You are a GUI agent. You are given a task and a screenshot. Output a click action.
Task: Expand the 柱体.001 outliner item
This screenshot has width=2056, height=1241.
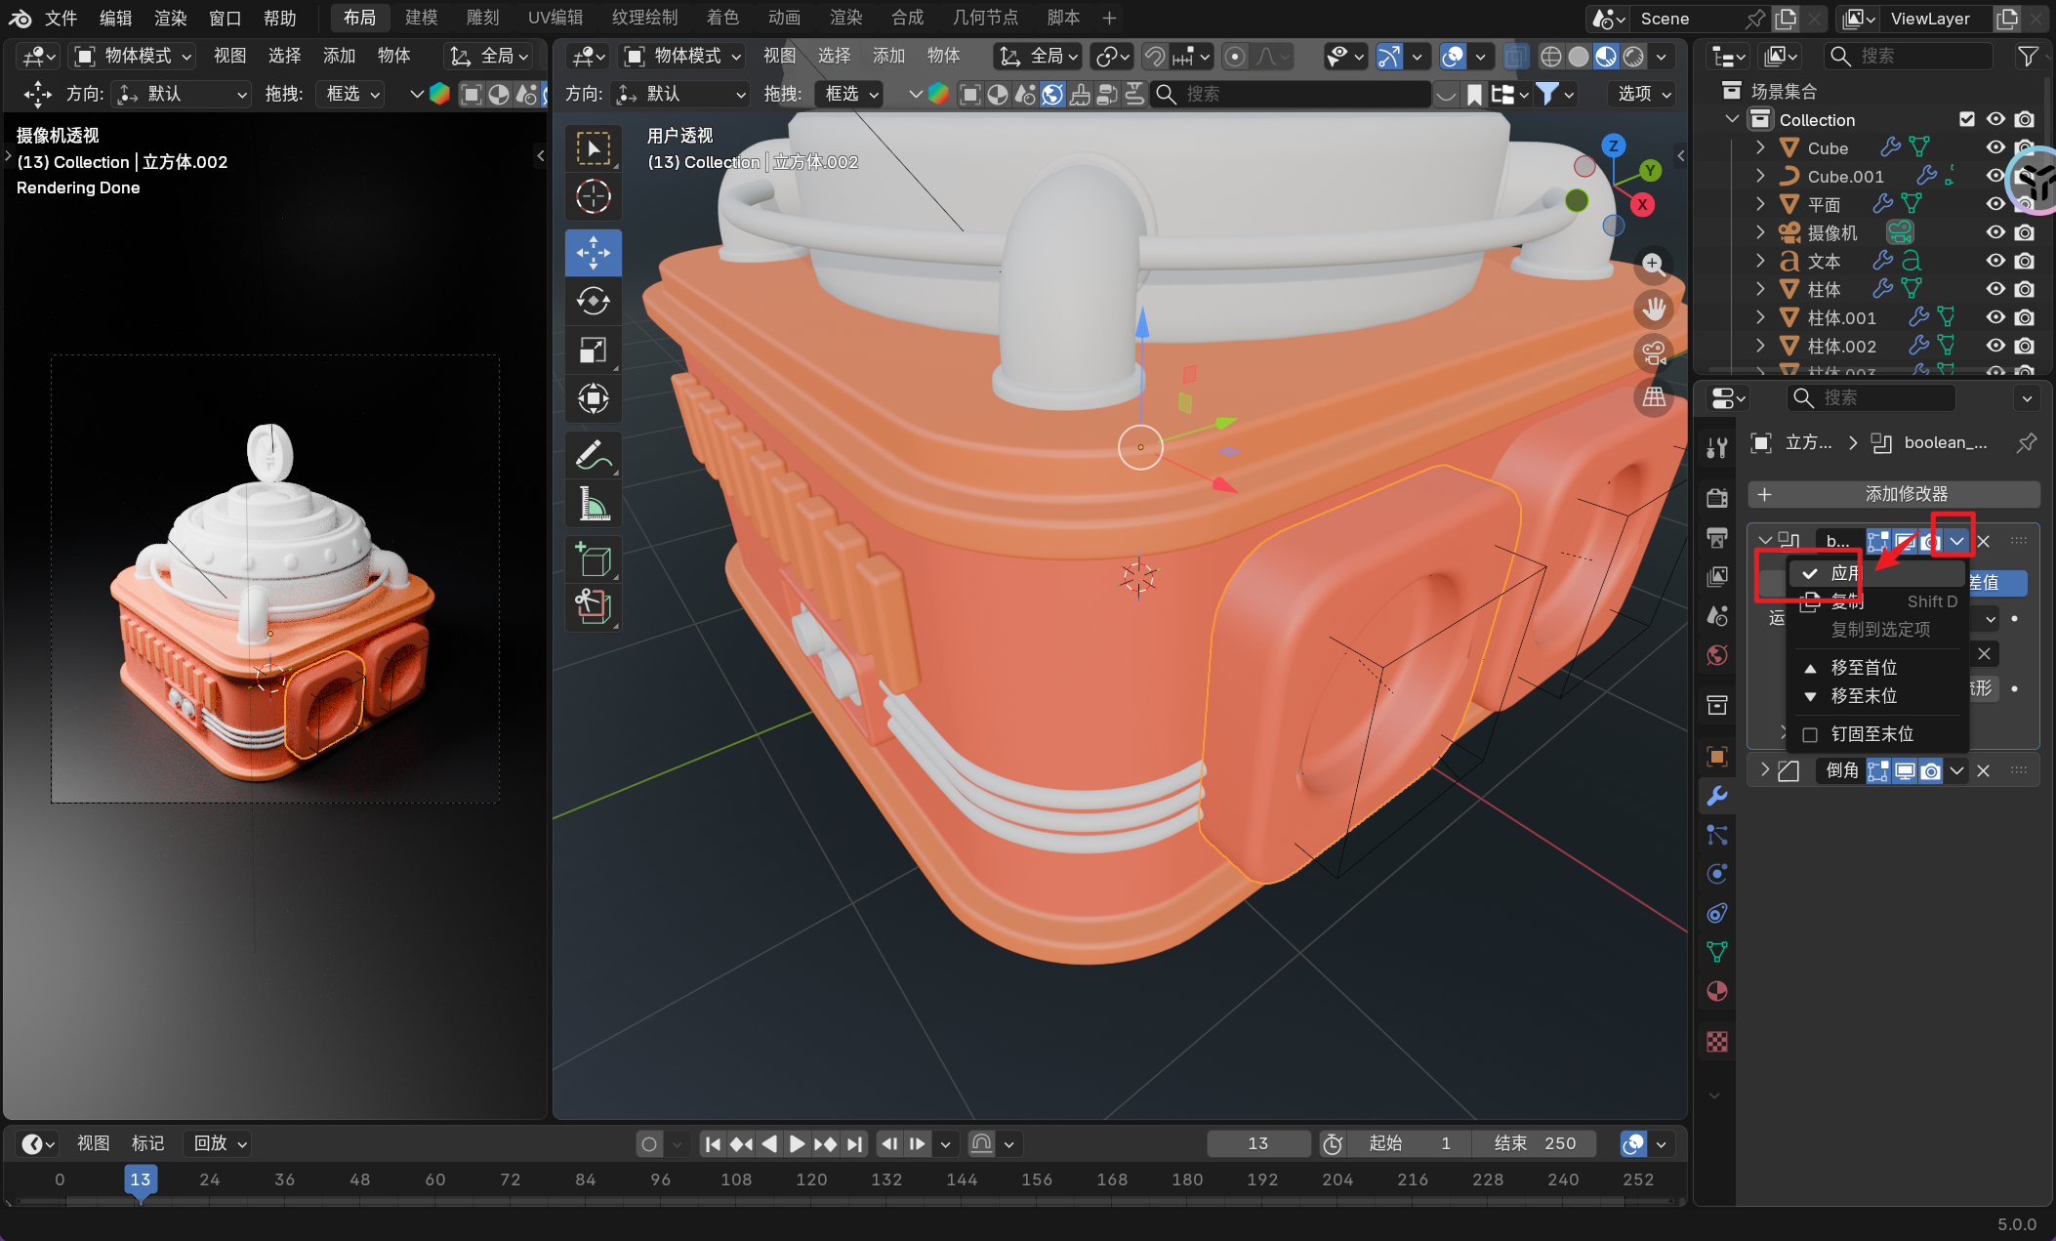[1760, 317]
